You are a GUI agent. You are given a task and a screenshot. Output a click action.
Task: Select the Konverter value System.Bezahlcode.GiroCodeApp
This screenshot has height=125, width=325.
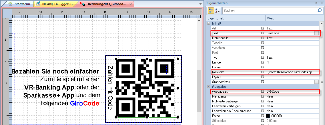(289, 72)
